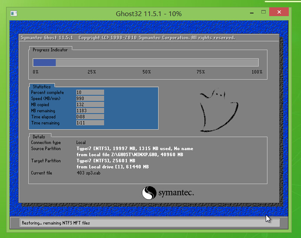
Task: Click the Symantec yin-yang logo icon
Action: [x=149, y=193]
